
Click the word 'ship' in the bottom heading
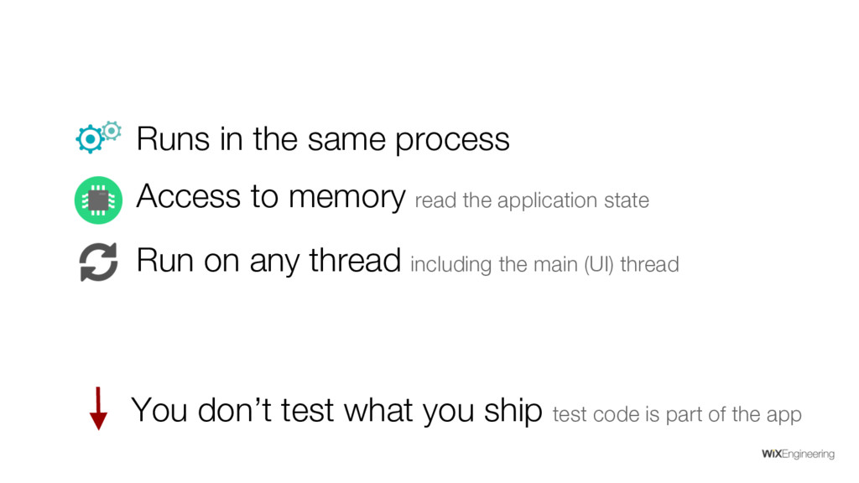coord(513,411)
